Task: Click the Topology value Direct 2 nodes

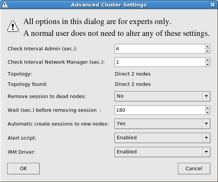Action: pyautogui.click(x=133, y=74)
